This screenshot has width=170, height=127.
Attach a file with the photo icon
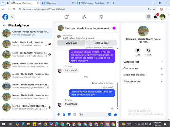[64, 114]
